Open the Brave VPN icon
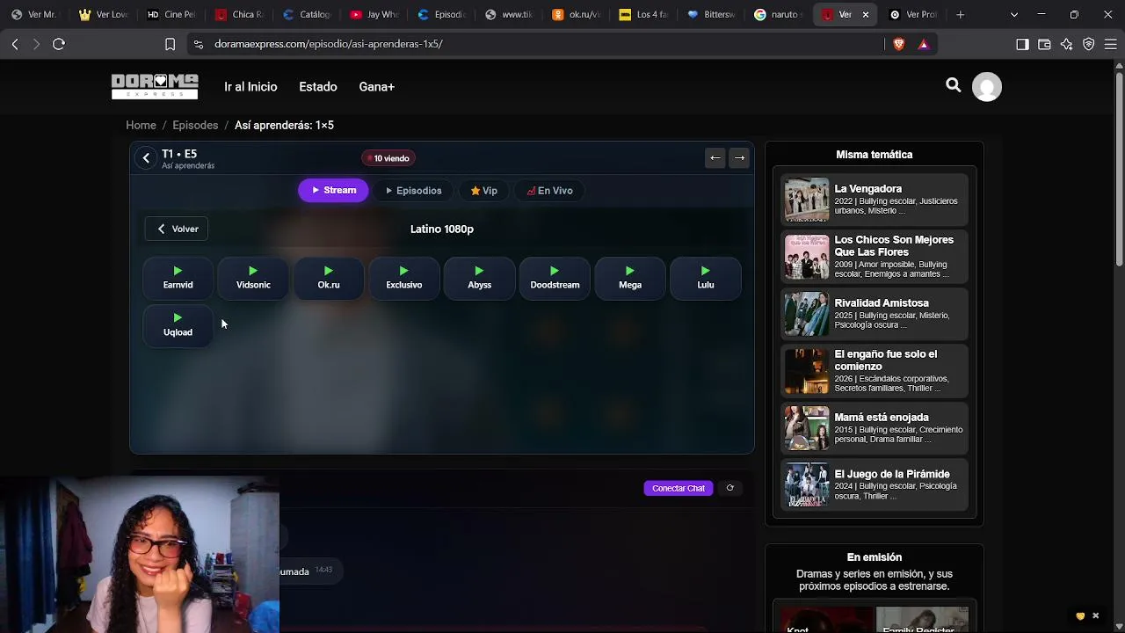Viewport: 1125px width, 633px height. pyautogui.click(x=1089, y=44)
